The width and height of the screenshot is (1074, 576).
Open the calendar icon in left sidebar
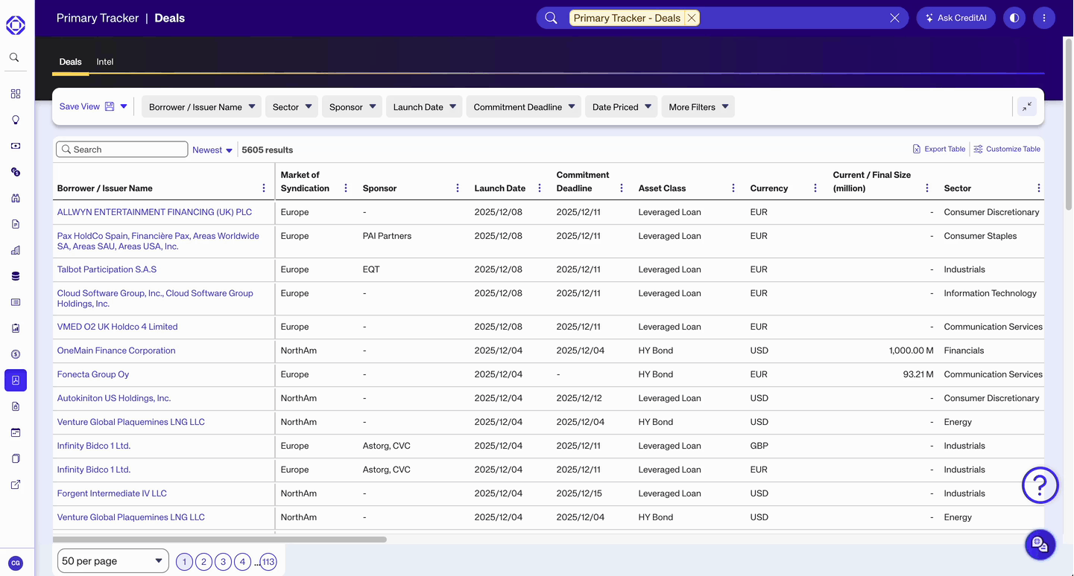pyautogui.click(x=16, y=432)
